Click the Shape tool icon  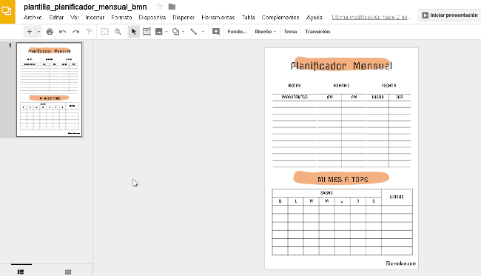(x=176, y=32)
